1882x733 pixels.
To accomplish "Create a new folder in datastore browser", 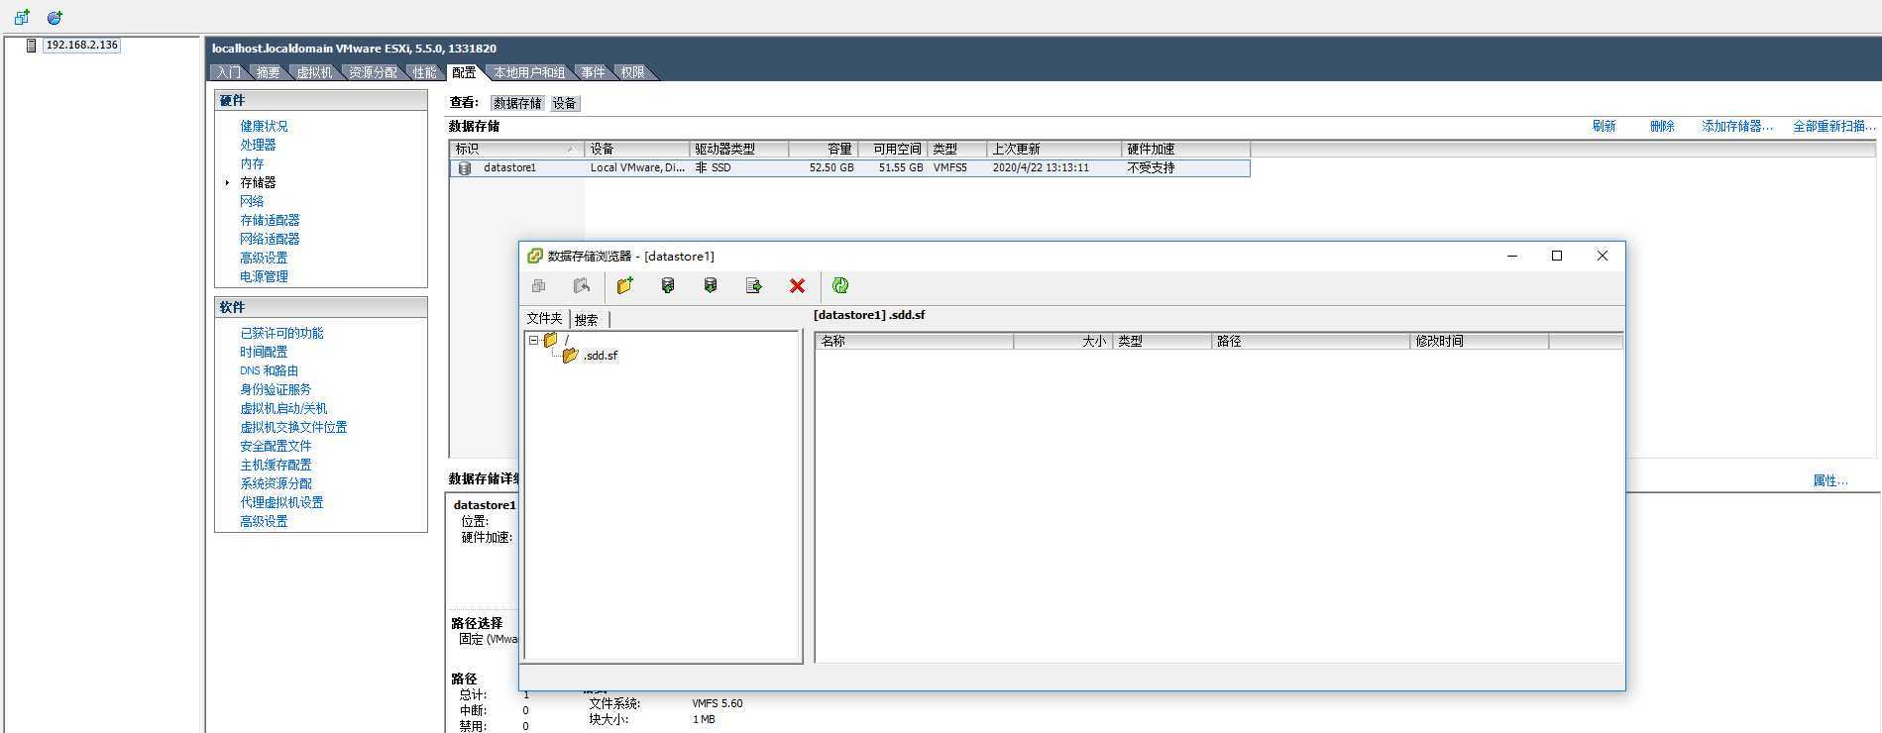I will coord(624,286).
